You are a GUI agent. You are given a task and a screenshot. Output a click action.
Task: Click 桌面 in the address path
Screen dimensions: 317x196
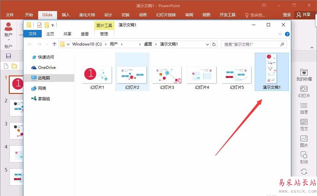148,44
